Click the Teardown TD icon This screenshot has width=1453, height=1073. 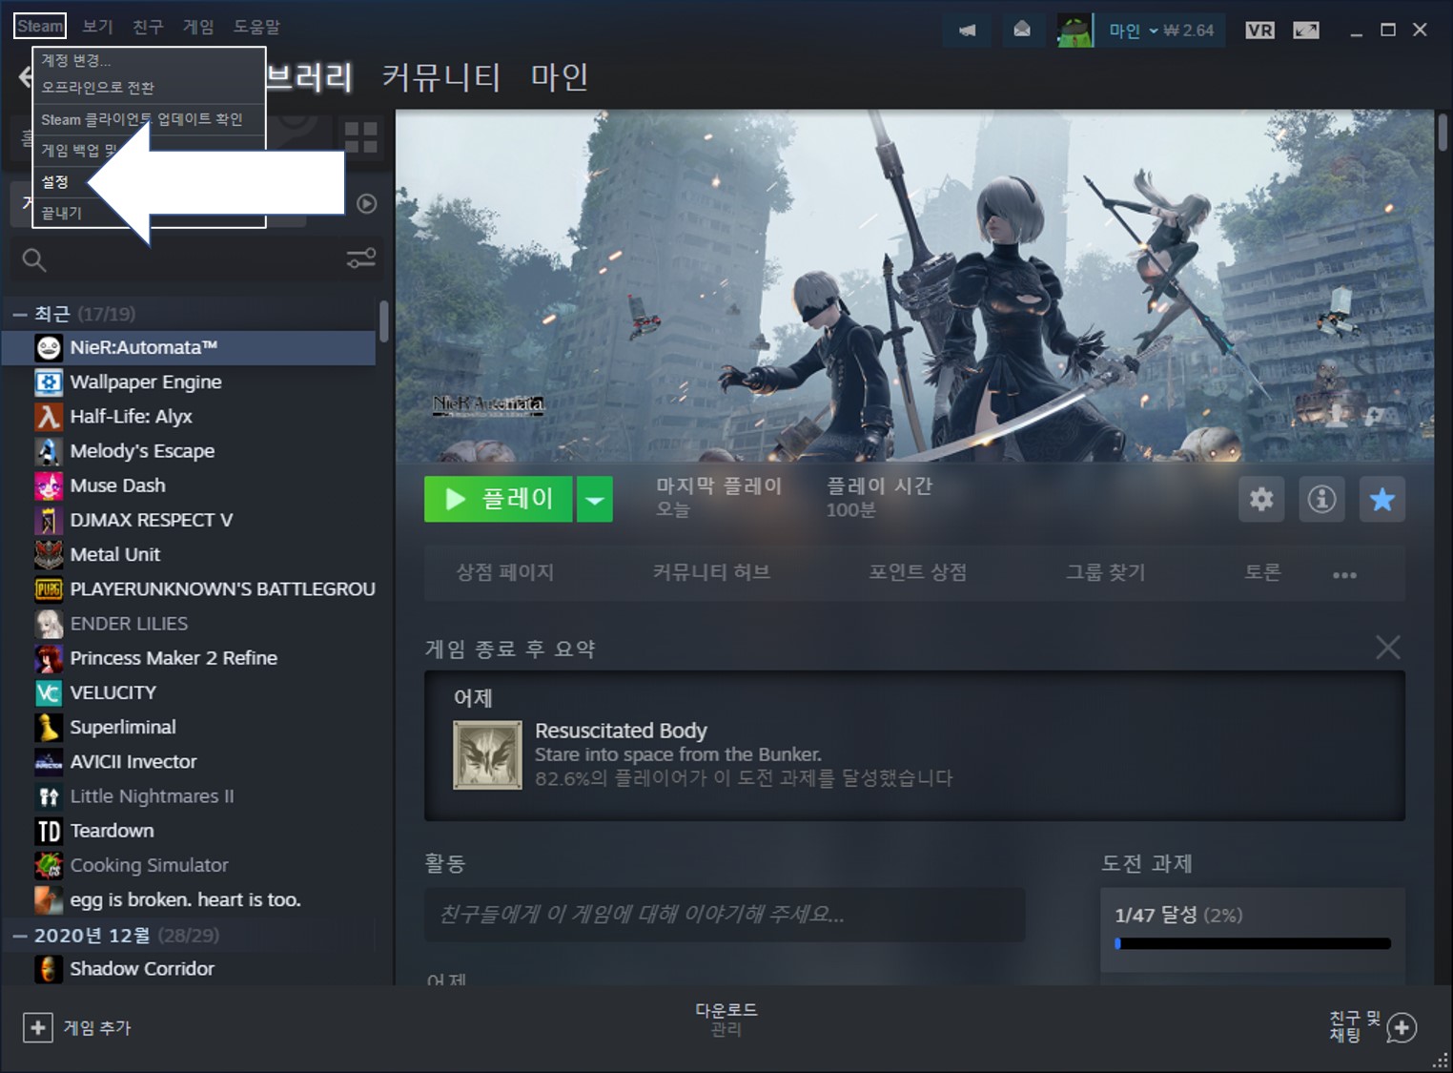coord(49,831)
